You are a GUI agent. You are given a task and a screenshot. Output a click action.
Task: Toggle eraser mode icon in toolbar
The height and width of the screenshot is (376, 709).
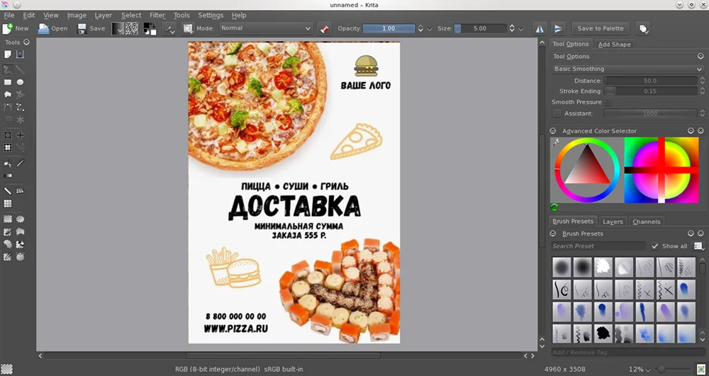[x=325, y=29]
